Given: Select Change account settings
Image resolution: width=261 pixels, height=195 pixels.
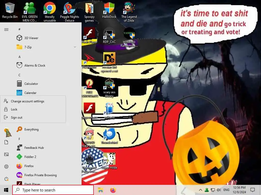Looking at the screenshot, I should click(x=33, y=101).
